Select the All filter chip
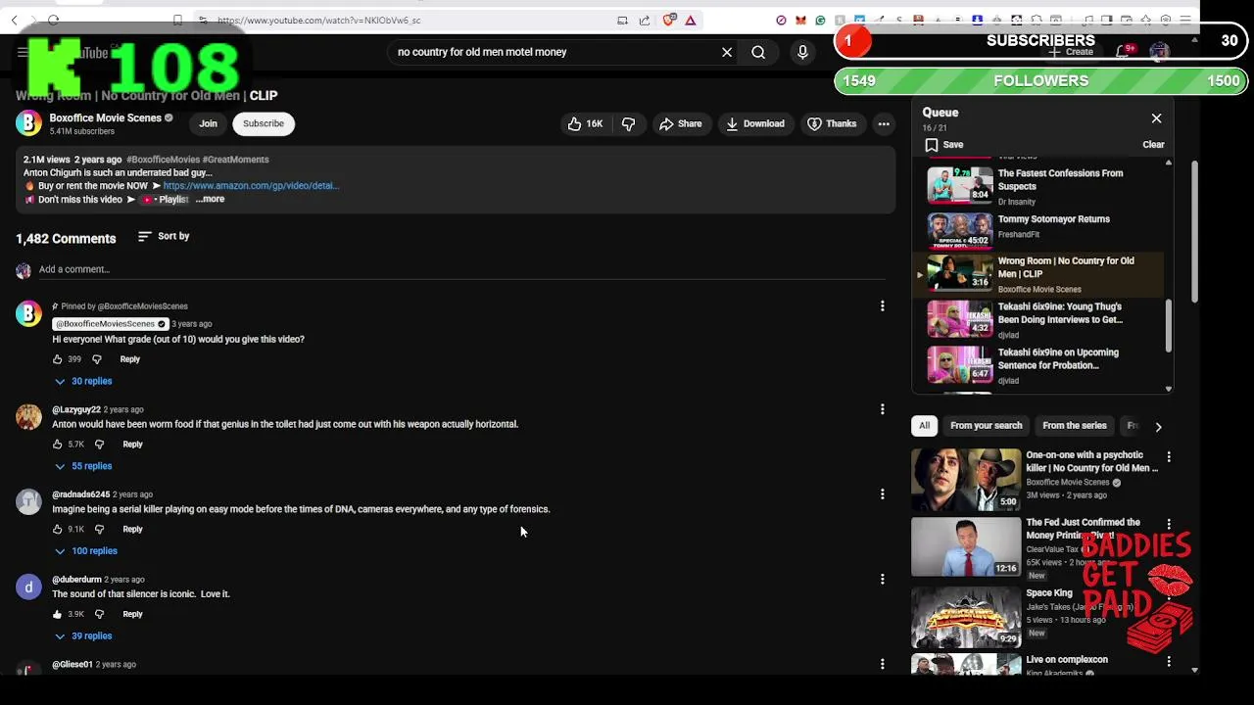Viewport: 1254px width, 705px height. point(924,426)
